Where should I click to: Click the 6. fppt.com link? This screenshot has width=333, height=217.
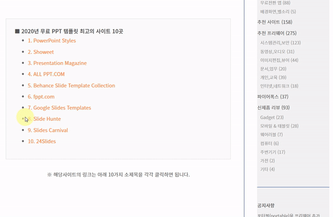point(41,97)
